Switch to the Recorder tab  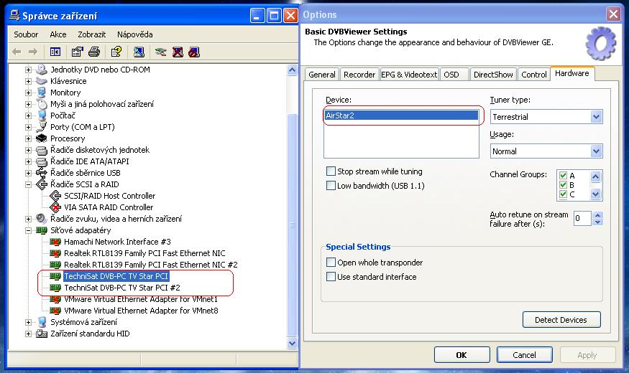359,75
